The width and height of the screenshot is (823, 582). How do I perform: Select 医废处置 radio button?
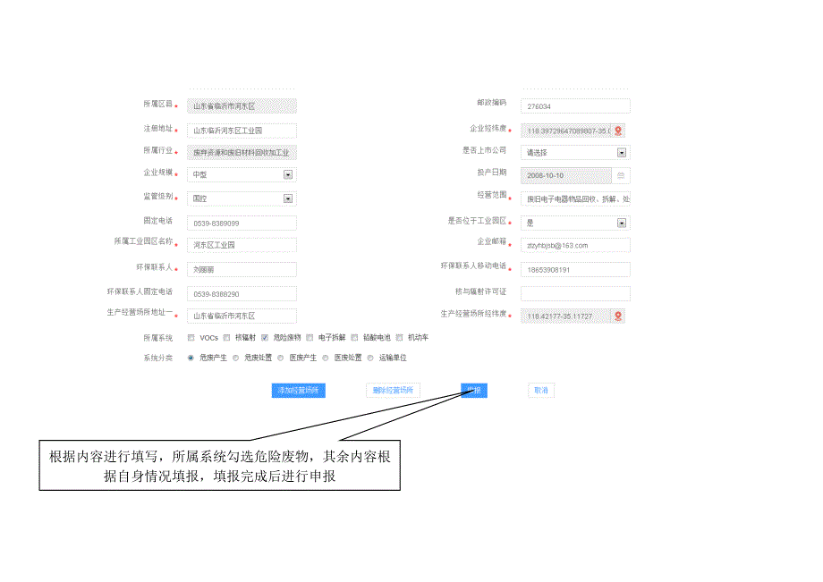(x=326, y=358)
